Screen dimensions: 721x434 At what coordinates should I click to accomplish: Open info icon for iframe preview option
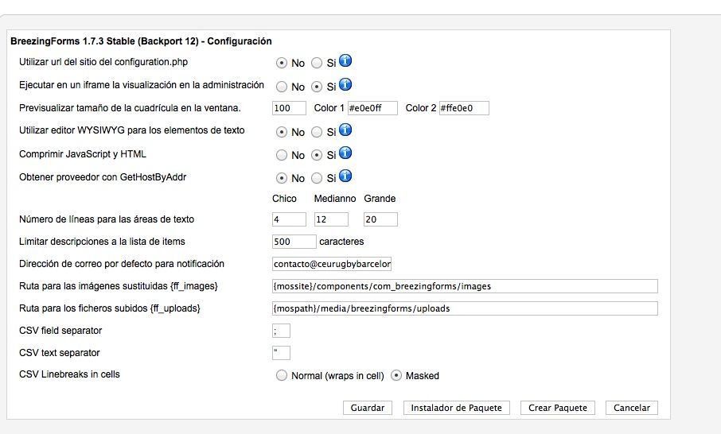345,84
